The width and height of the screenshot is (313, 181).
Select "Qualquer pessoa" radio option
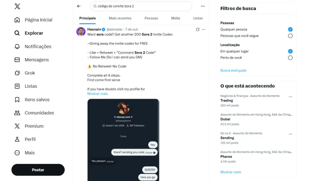[290, 30]
